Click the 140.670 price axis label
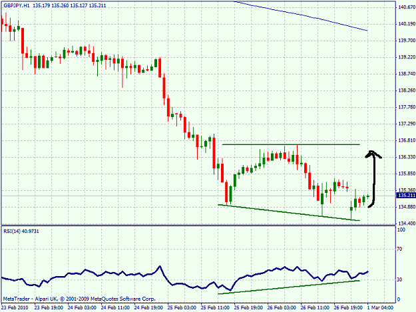Image resolution: width=416 pixels, height=312 pixels. tap(407, 7)
